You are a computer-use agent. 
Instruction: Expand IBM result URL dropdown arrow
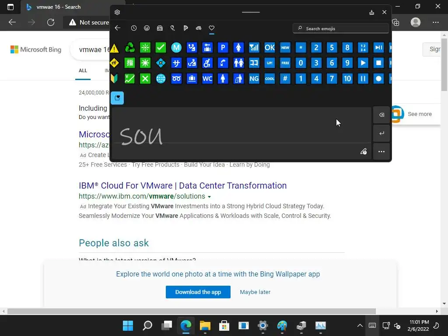[x=209, y=196]
